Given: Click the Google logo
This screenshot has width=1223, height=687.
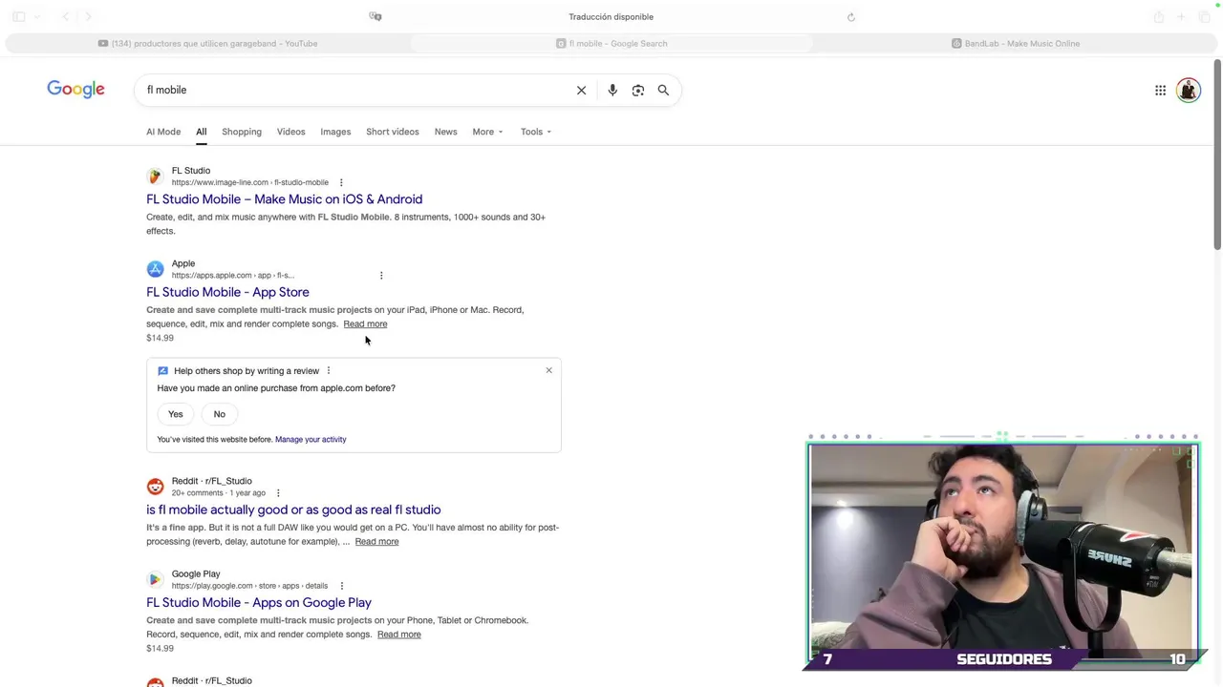Looking at the screenshot, I should pos(75,90).
